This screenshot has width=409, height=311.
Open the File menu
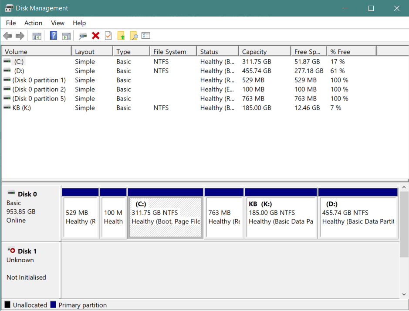[11, 23]
